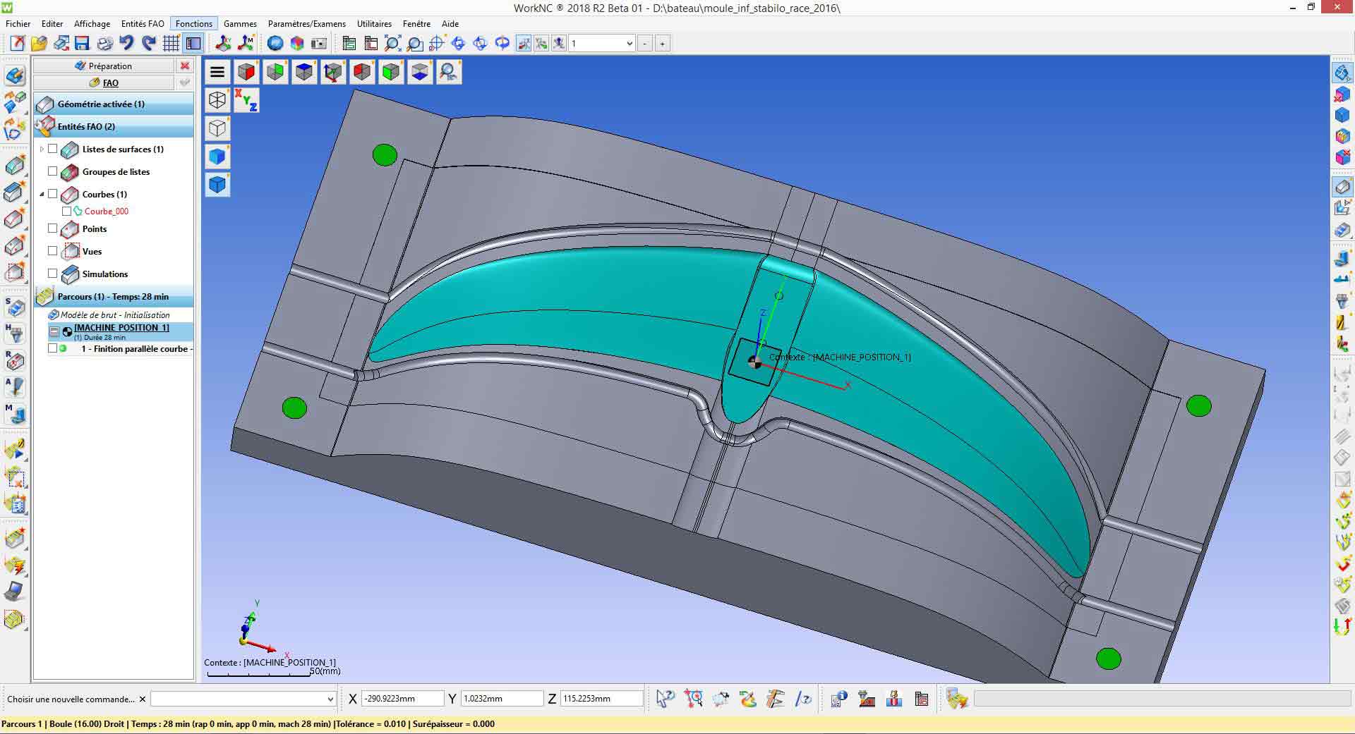
Task: Toggle the grid display icon
Action: point(171,44)
